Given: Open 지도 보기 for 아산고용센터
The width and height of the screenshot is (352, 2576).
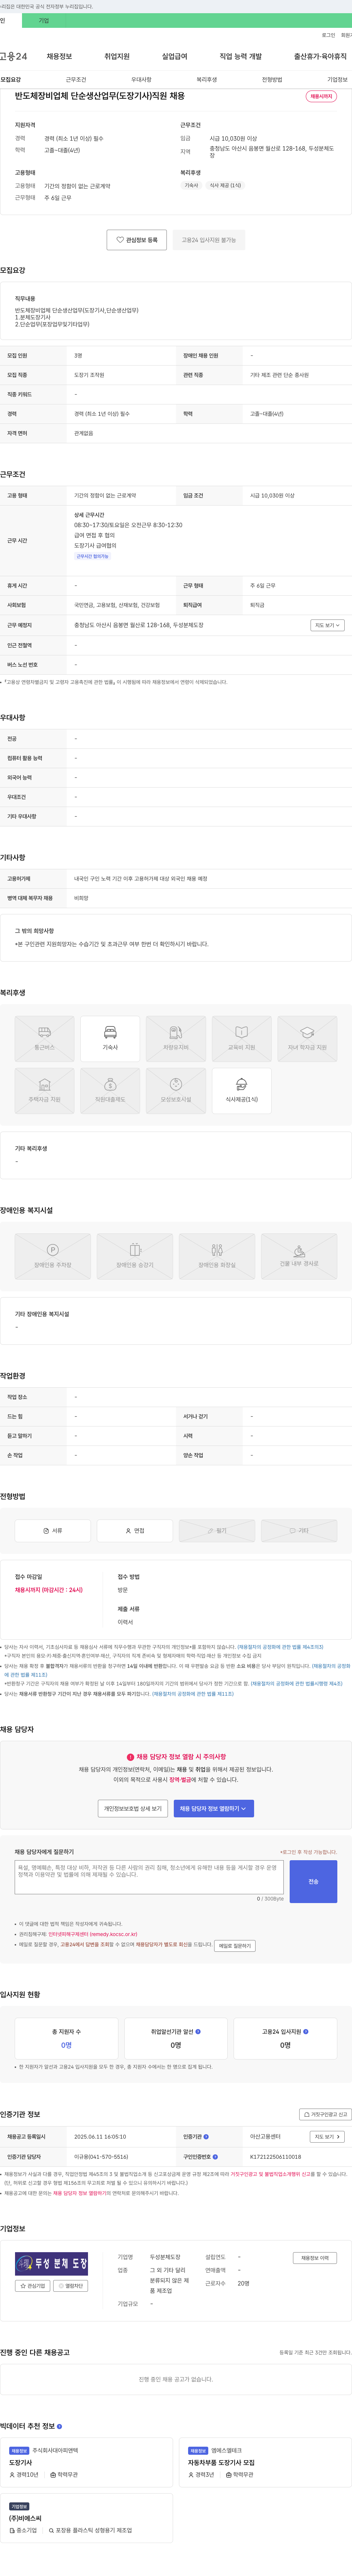Looking at the screenshot, I should [327, 2137].
